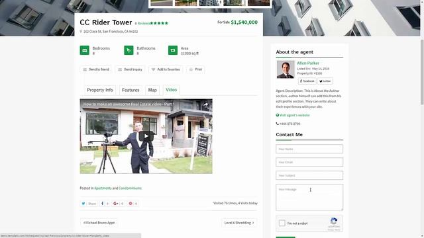Click the $1,540,000 price text

click(x=244, y=22)
